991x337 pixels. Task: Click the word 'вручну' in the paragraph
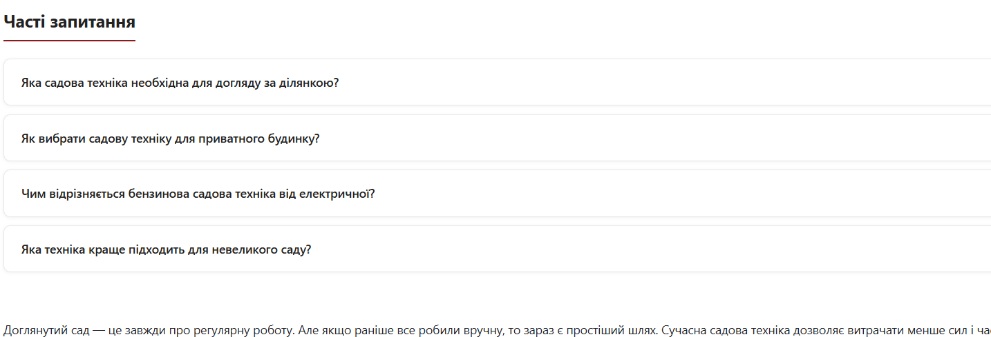483,329
